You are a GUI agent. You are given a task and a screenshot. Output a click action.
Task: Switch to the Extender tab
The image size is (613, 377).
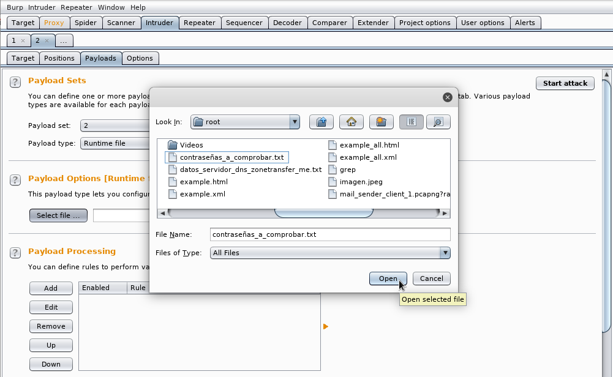[373, 23]
